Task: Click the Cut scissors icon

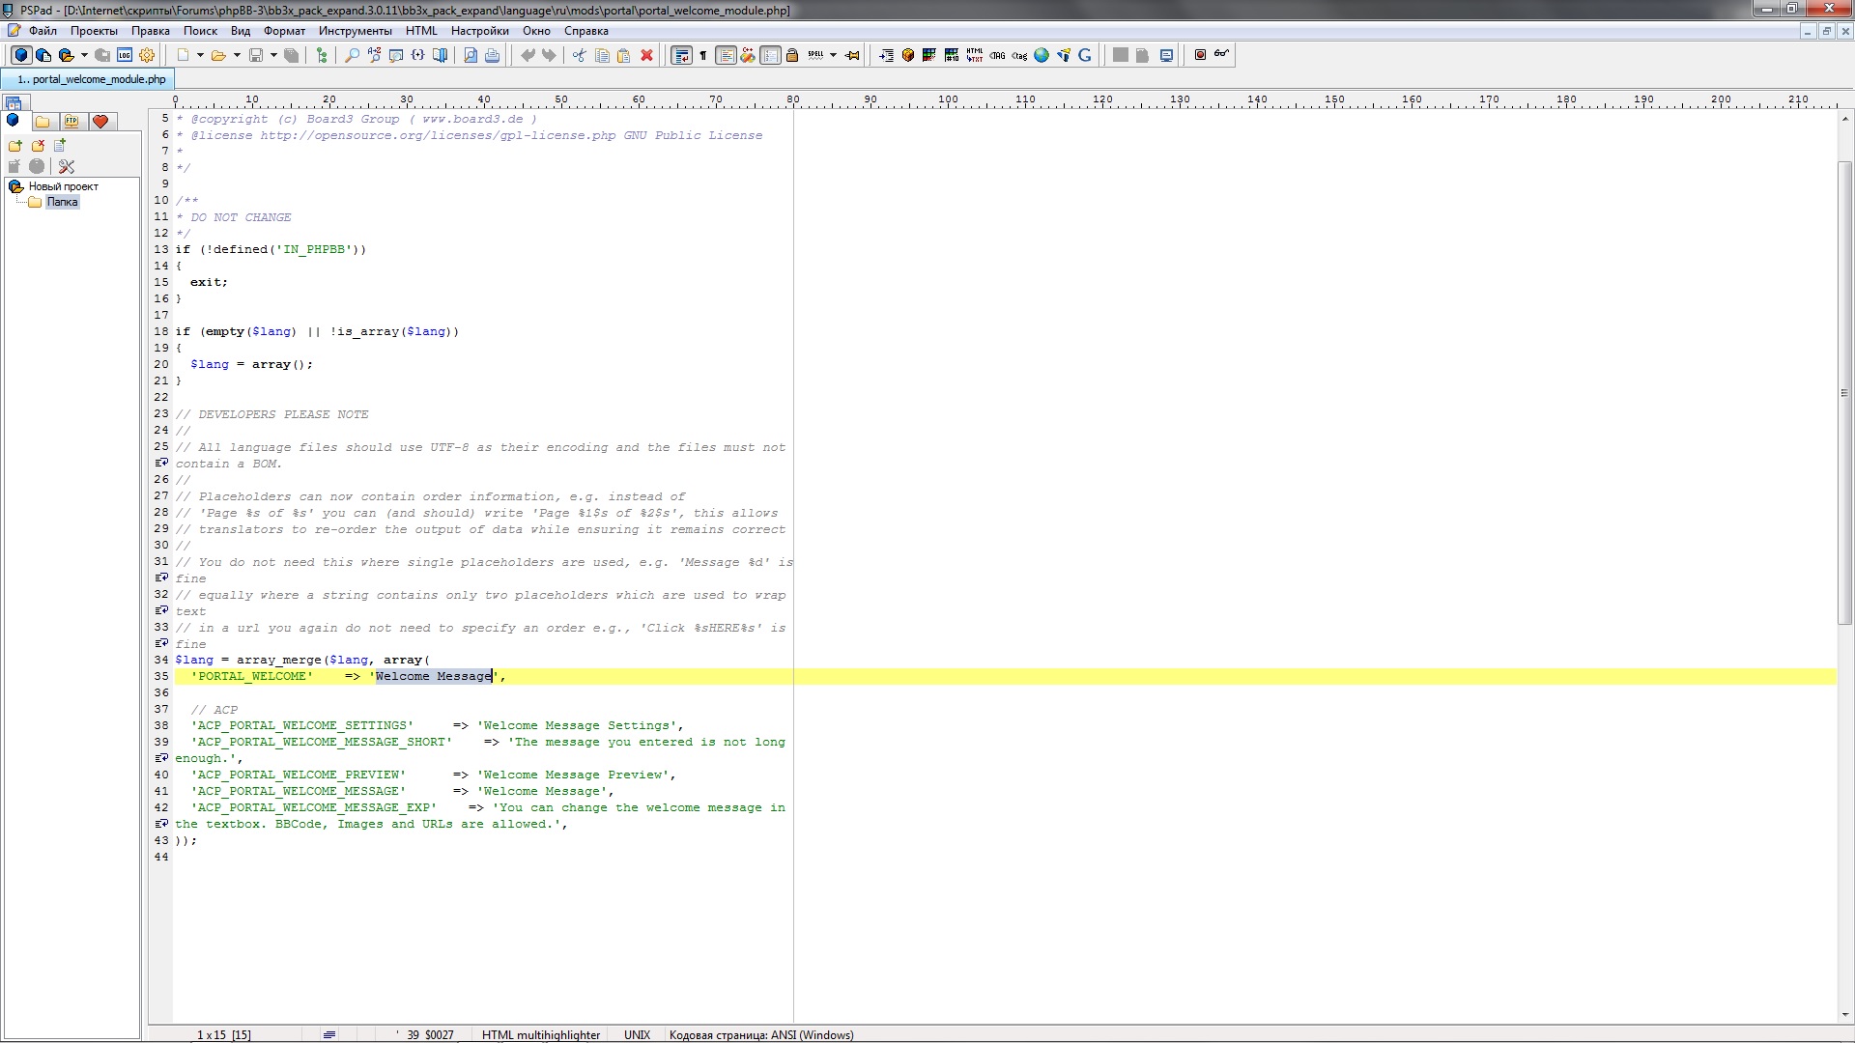Action: click(579, 55)
